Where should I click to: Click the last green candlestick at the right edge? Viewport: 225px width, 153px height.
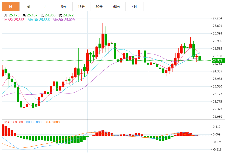click(199, 58)
